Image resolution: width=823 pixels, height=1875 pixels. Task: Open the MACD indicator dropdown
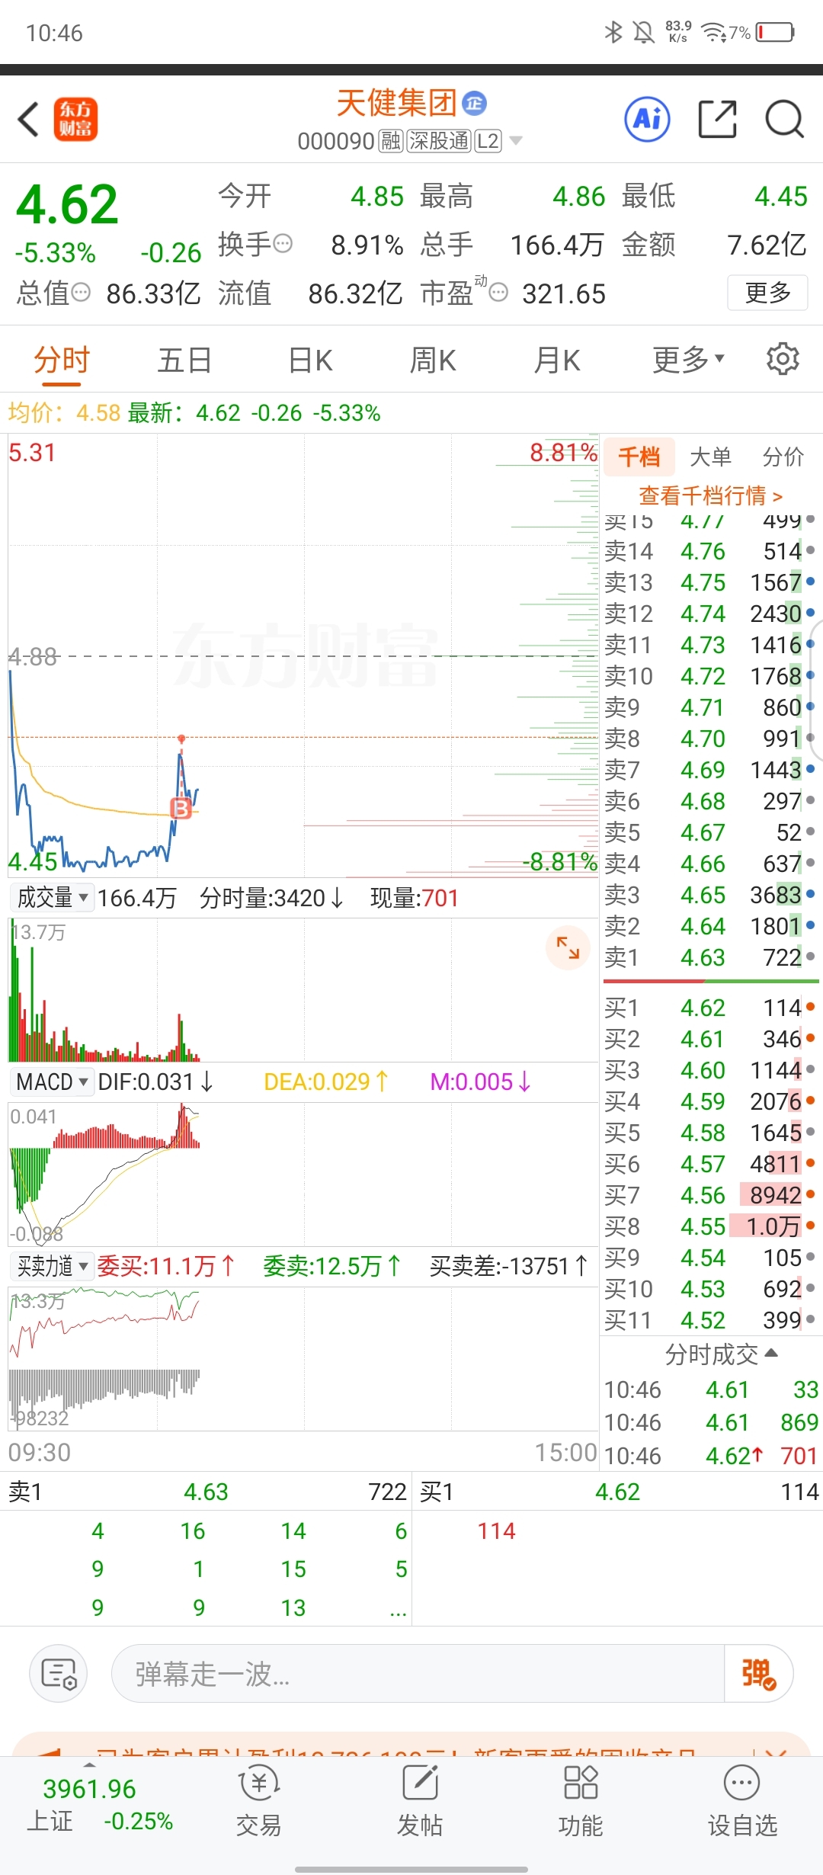point(52,1082)
